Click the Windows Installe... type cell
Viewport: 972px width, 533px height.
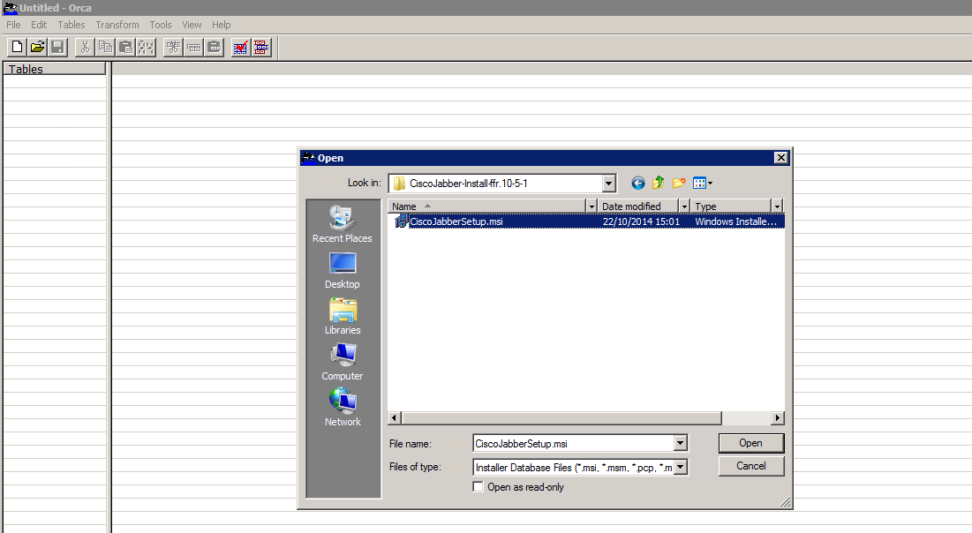point(735,221)
